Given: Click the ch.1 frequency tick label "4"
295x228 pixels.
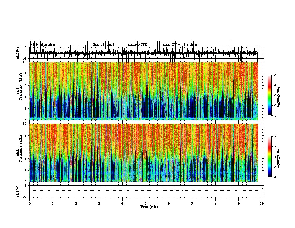Looking at the screenshot, I should tap(26, 97).
